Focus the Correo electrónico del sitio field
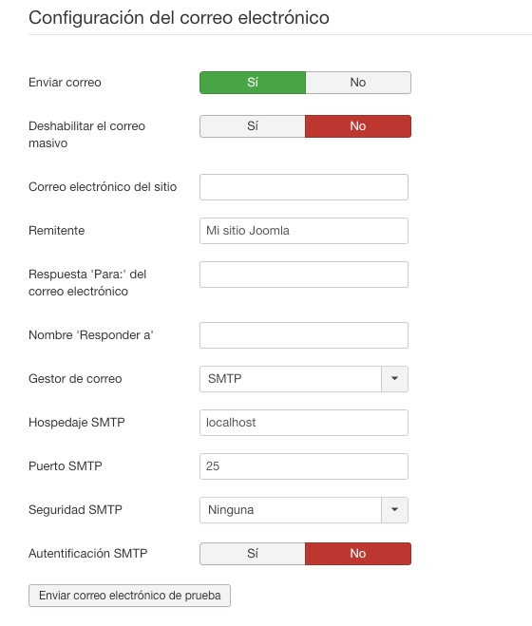Screen dimensions: 532x626 pos(304,187)
